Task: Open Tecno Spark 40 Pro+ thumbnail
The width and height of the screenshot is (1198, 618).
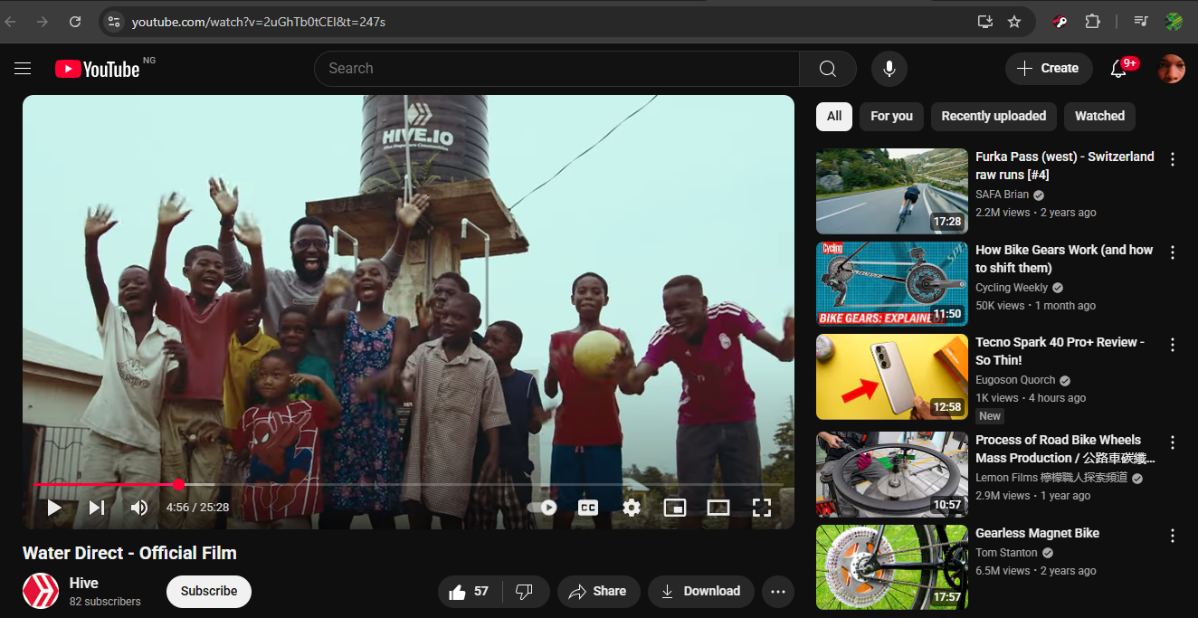Action: pyautogui.click(x=892, y=377)
